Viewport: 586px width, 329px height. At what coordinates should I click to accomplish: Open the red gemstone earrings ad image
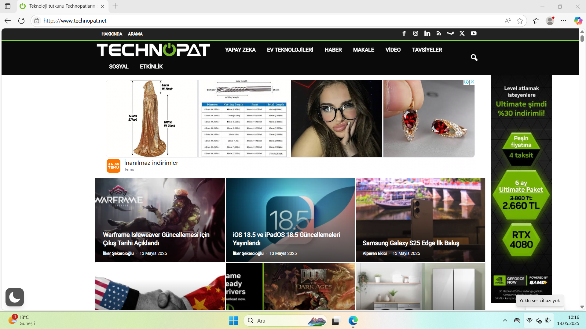tap(429, 118)
